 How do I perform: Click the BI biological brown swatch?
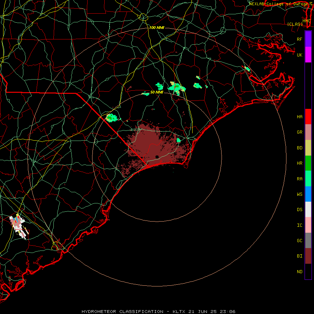[x=308, y=256]
